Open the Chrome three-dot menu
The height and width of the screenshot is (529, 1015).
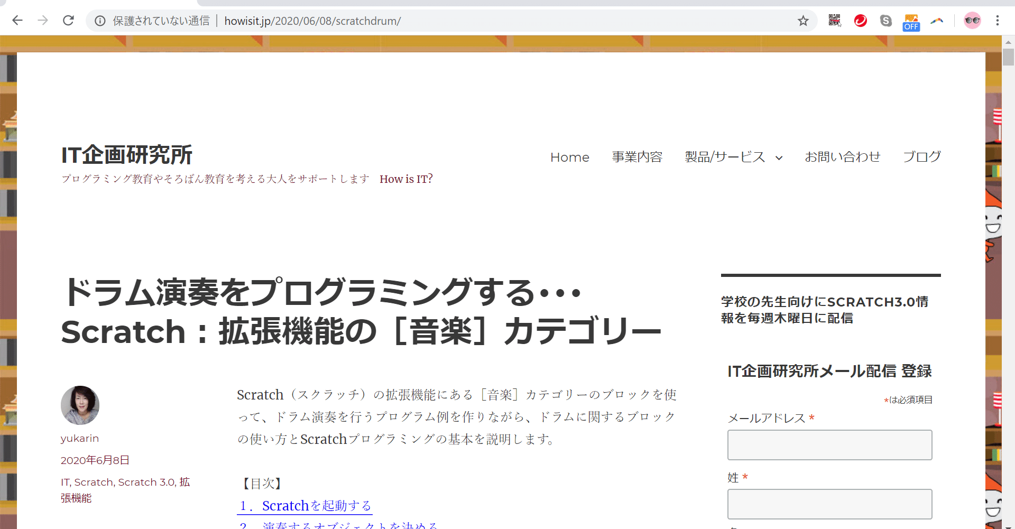998,21
